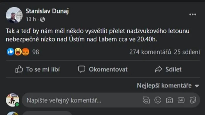Click the avatar sticker icon in comment box
The height and width of the screenshot is (115, 205).
(x=146, y=100)
